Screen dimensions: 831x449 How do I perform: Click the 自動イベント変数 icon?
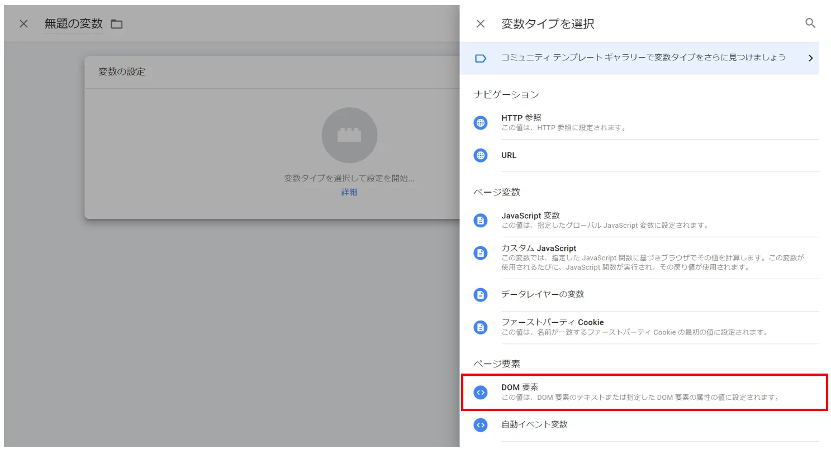481,425
